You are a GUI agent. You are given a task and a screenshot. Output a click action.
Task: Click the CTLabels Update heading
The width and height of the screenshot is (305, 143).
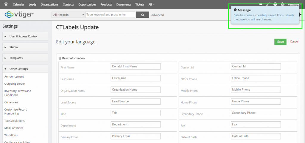77,27
